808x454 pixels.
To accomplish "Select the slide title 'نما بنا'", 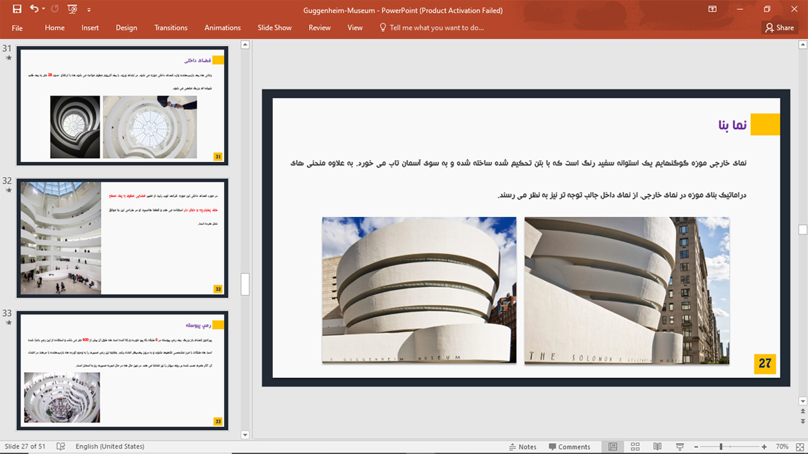I will (x=732, y=125).
